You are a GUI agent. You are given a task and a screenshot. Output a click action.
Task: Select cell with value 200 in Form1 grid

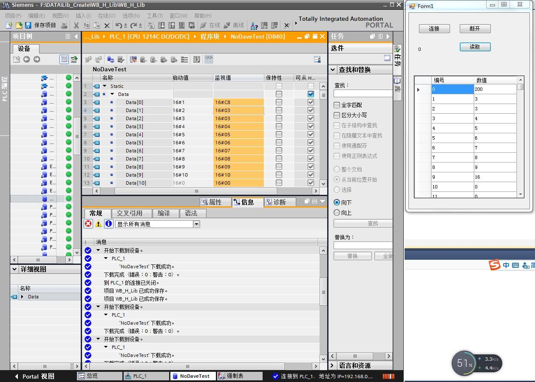[495, 89]
